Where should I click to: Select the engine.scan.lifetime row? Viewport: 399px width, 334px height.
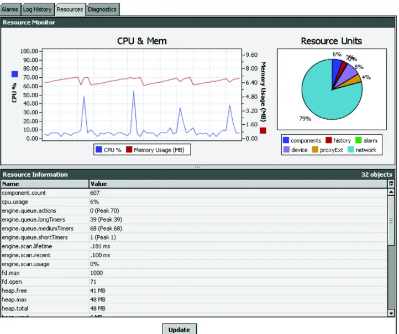tap(195, 246)
